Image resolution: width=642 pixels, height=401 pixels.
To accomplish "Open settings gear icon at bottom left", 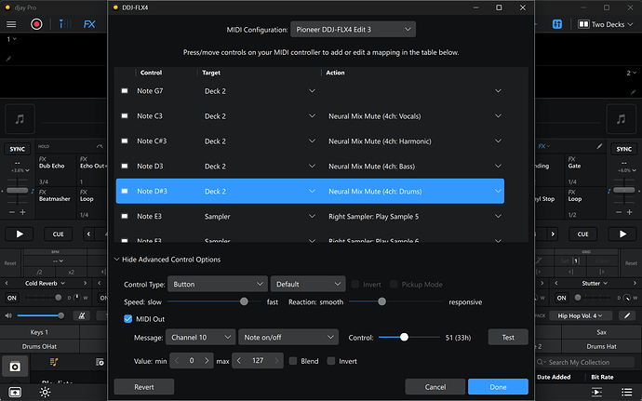I will tap(44, 393).
